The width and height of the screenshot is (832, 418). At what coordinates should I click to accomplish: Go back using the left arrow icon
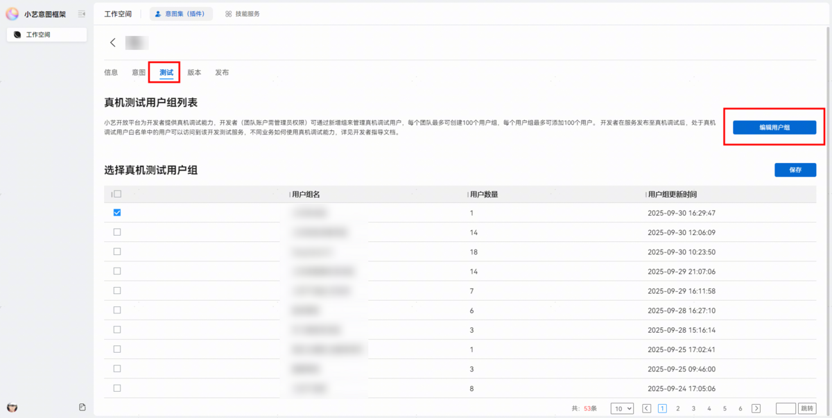point(113,43)
